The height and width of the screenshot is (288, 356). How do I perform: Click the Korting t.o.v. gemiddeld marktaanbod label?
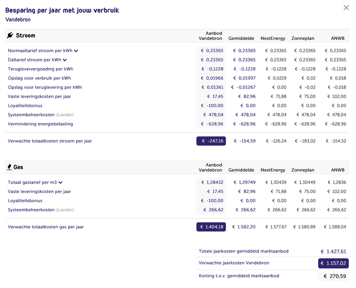[239, 276]
